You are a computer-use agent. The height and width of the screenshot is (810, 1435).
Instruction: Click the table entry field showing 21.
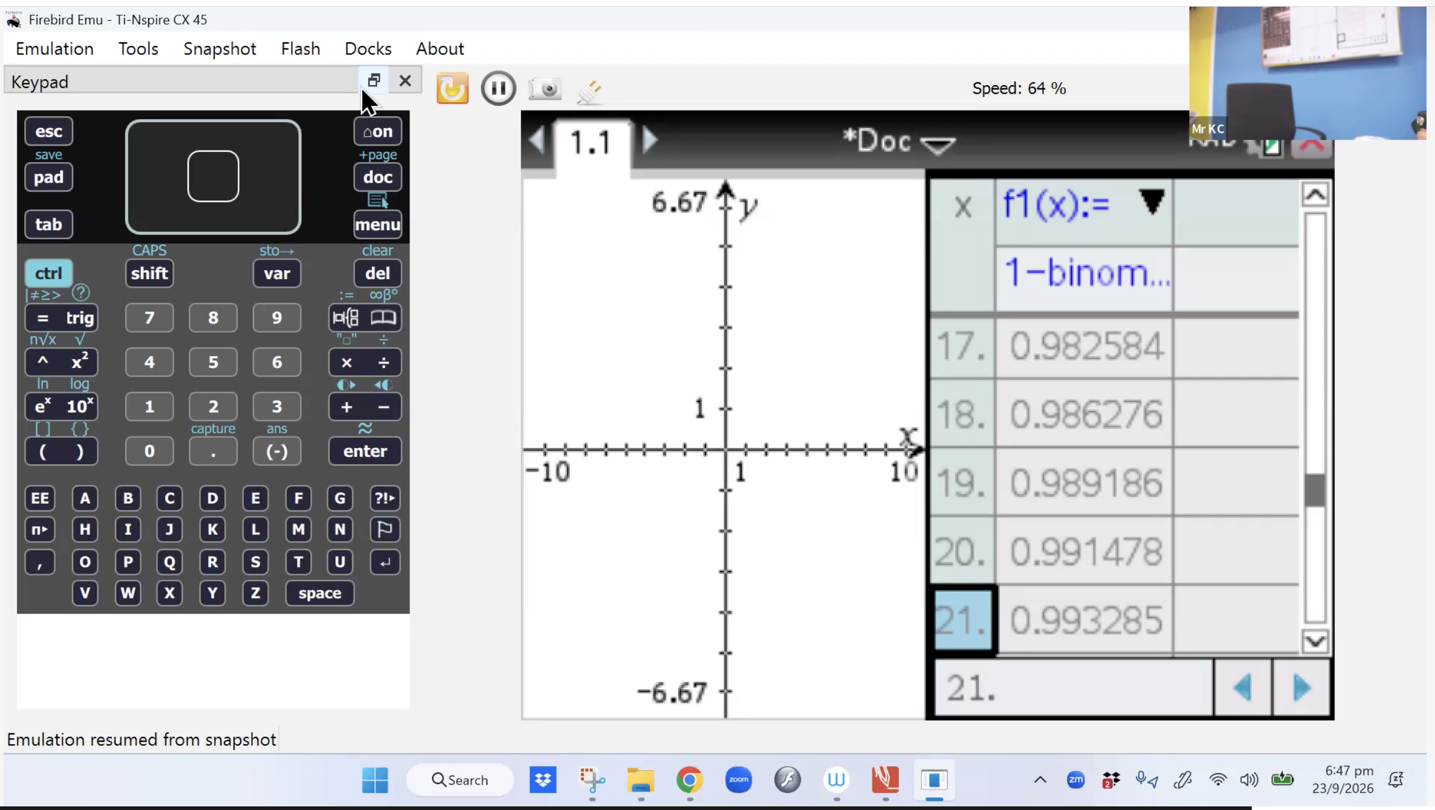point(1073,687)
